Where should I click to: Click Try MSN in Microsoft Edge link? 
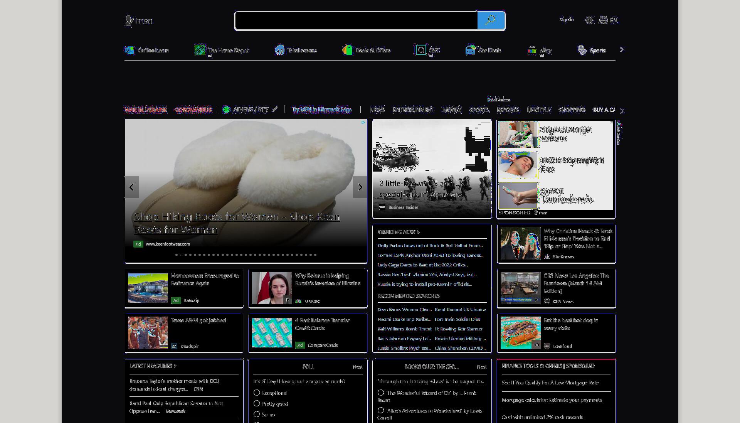point(322,110)
